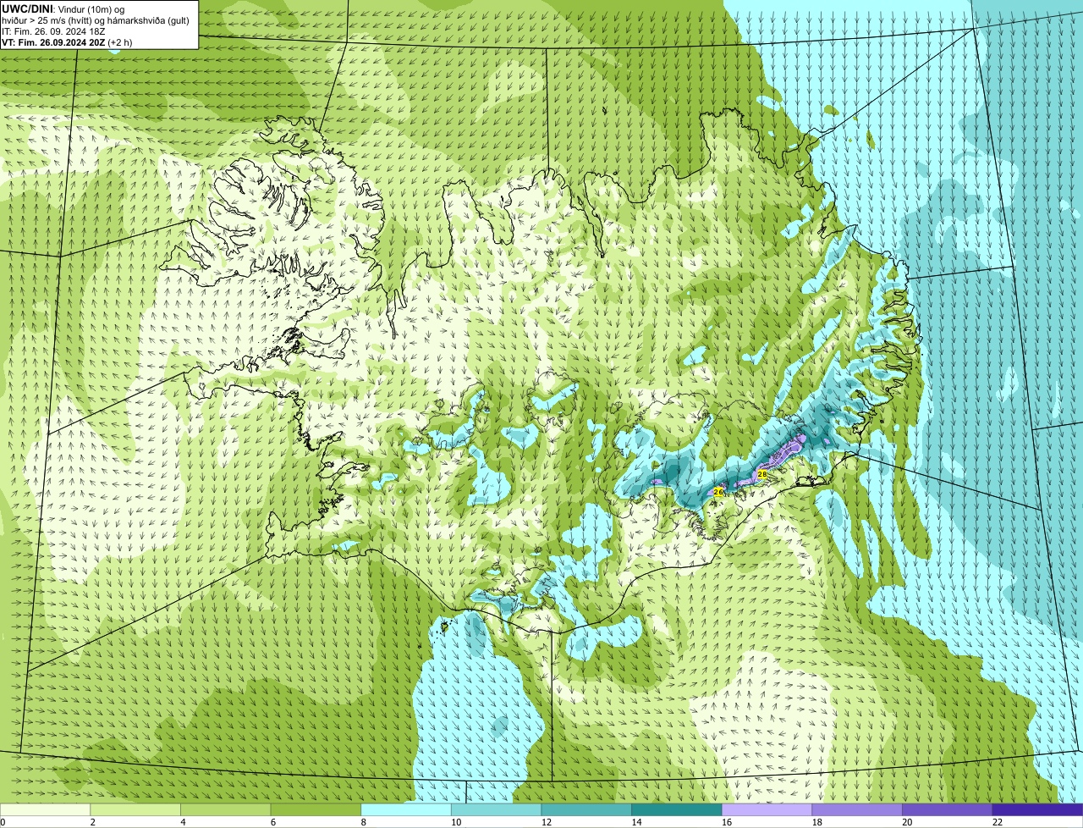Select the 6–8 m/s dark green swatch
Viewport: 1083px width, 828px height.
(316, 809)
